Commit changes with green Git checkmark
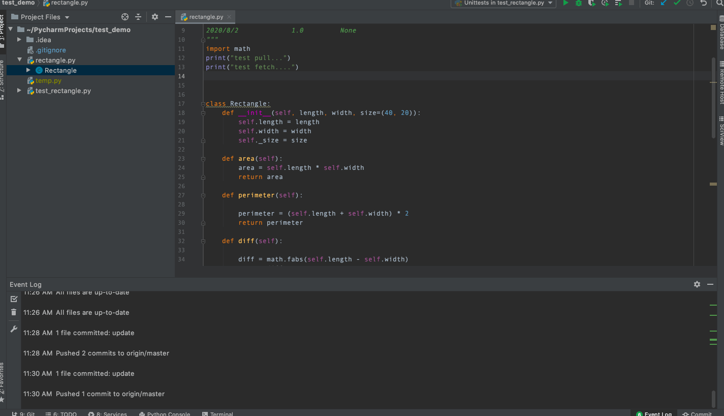Image resolution: width=724 pixels, height=416 pixels. pyautogui.click(x=677, y=3)
